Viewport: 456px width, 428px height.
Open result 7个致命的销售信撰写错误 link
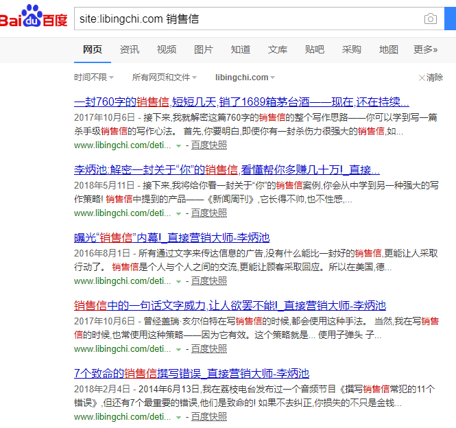[191, 373]
